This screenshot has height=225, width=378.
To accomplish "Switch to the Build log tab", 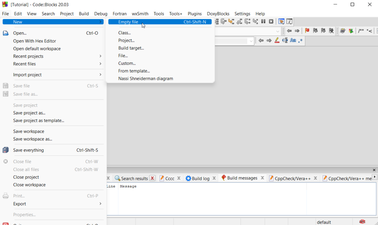I will pos(198,178).
